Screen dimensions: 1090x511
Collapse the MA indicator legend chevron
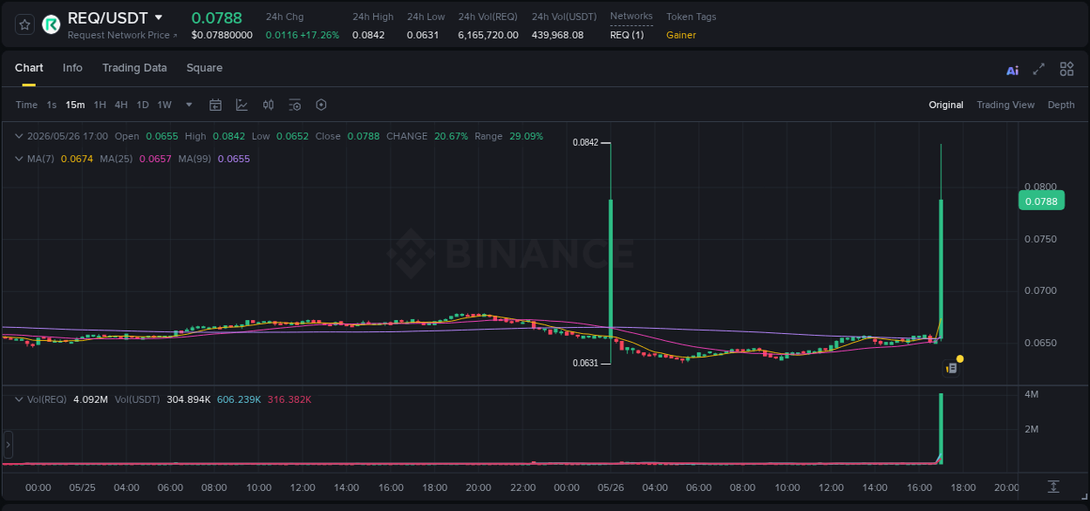pyautogui.click(x=19, y=159)
